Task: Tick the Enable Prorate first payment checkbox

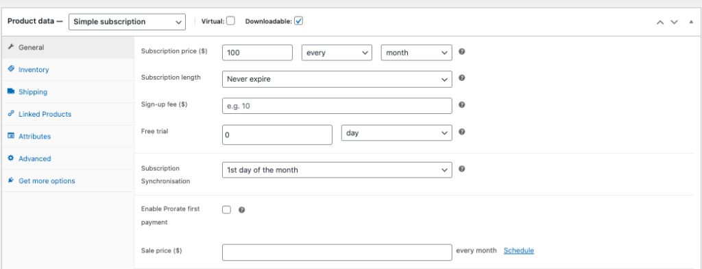Action: pyautogui.click(x=226, y=210)
